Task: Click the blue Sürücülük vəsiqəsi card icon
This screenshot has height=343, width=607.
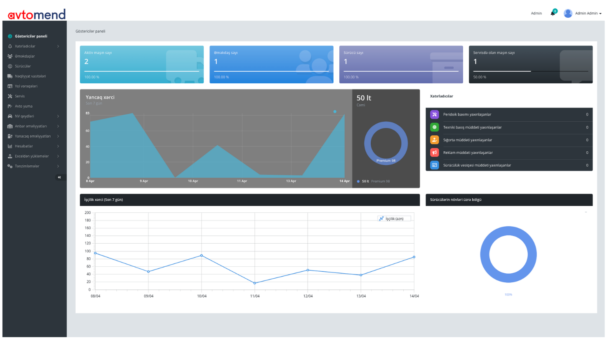Action: [434, 165]
